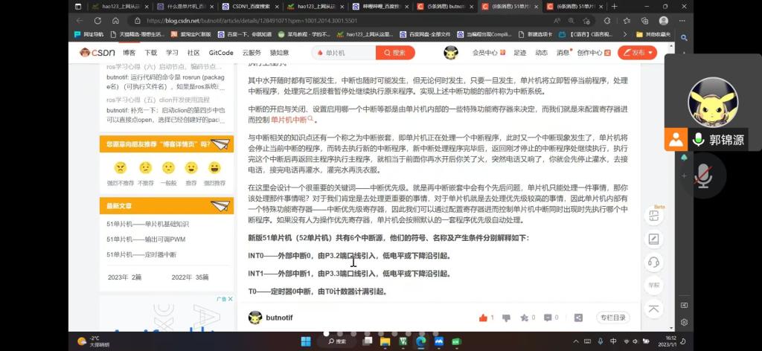This screenshot has height=351, width=762.
Task: Click the thumbs-up like icon on the article
Action: click(481, 318)
